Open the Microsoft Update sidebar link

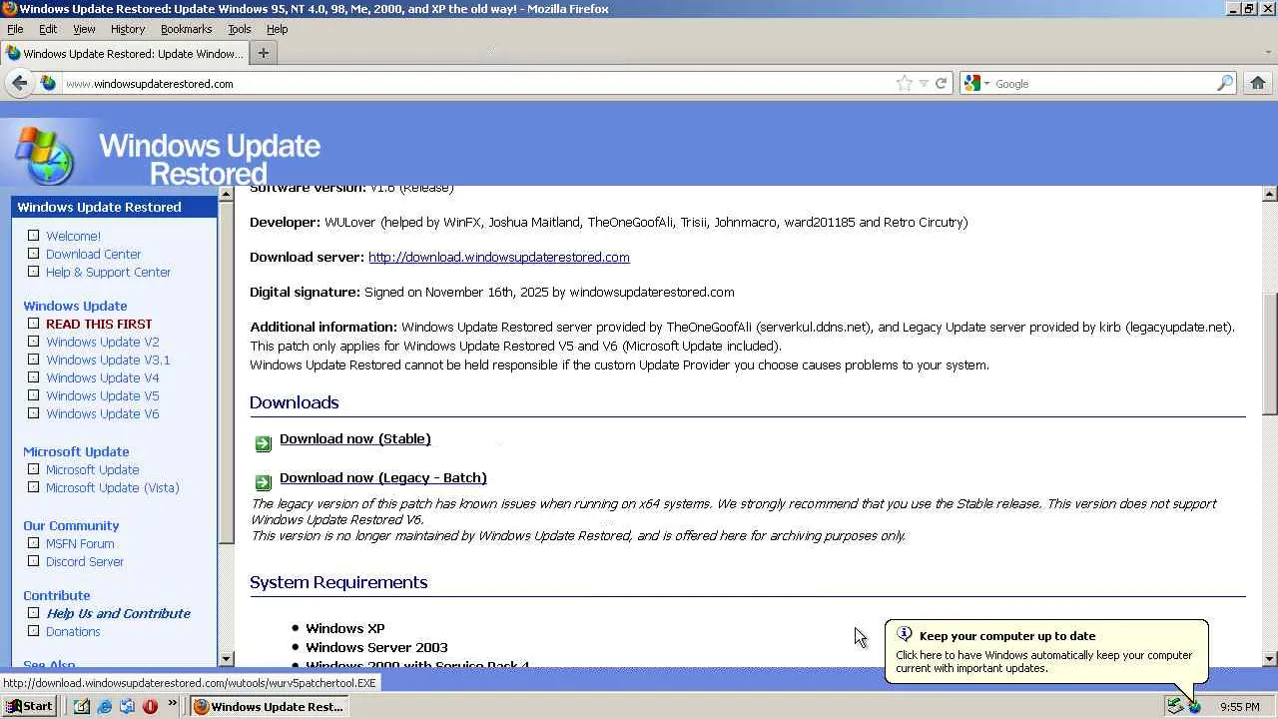tap(92, 469)
